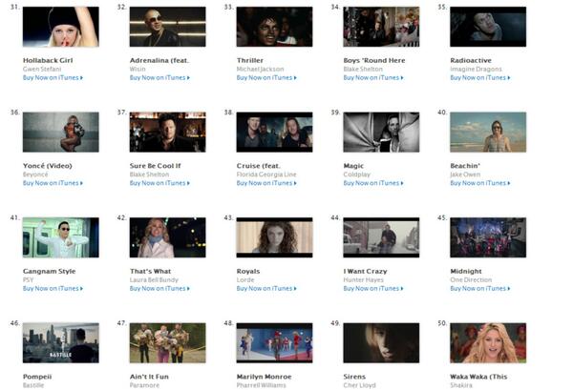
Task: Buy Sure Be Cool If on iTunes
Action: (159, 183)
